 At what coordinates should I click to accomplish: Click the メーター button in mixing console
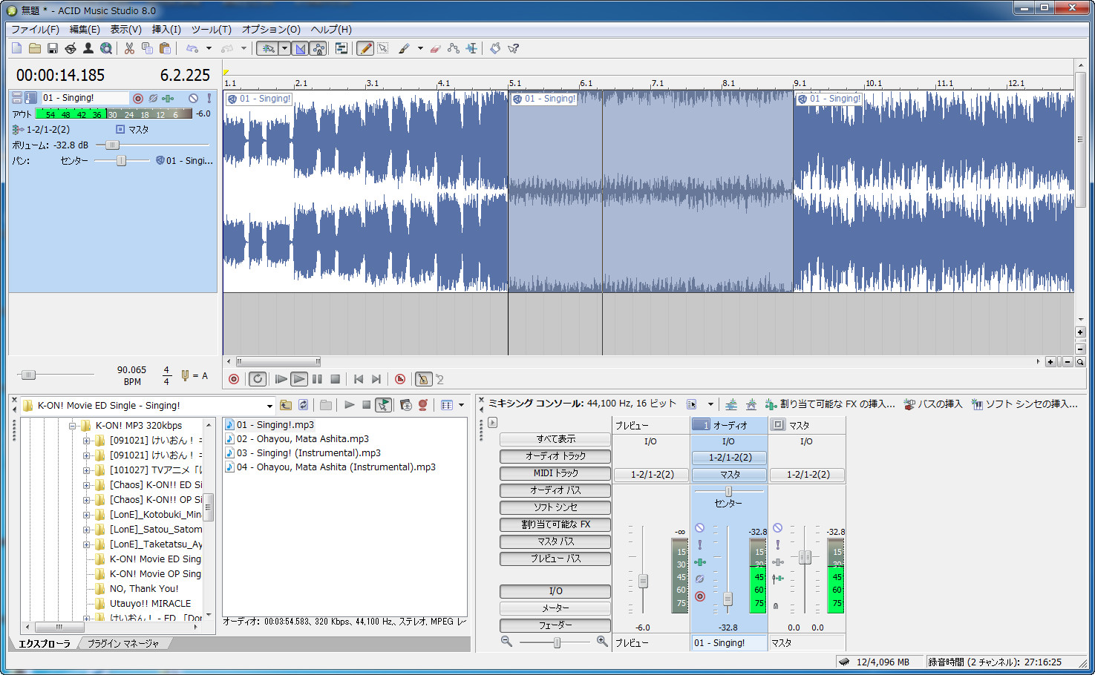click(555, 608)
